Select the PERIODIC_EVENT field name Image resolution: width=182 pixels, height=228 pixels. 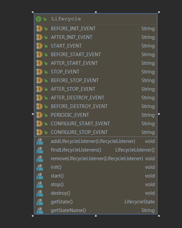coord(70,115)
